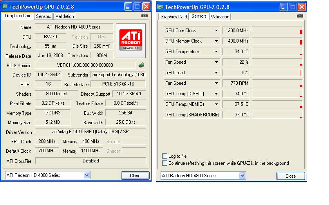Click the ROPs value 16
The height and width of the screenshot is (205, 329).
(48, 84)
